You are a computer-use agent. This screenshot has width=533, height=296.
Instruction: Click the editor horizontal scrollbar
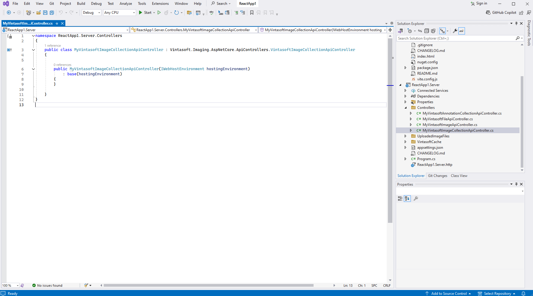(x=208, y=286)
